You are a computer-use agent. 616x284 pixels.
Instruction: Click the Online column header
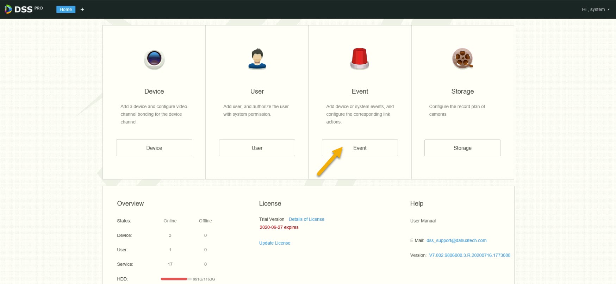click(x=170, y=221)
